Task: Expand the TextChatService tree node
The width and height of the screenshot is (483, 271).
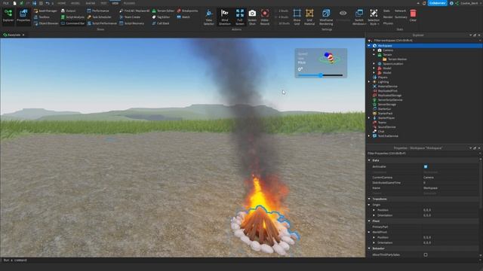Action: tap(369, 136)
